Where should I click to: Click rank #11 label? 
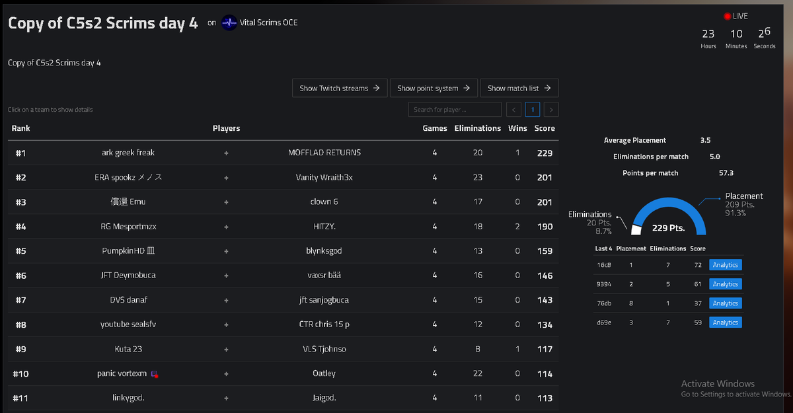pos(21,398)
